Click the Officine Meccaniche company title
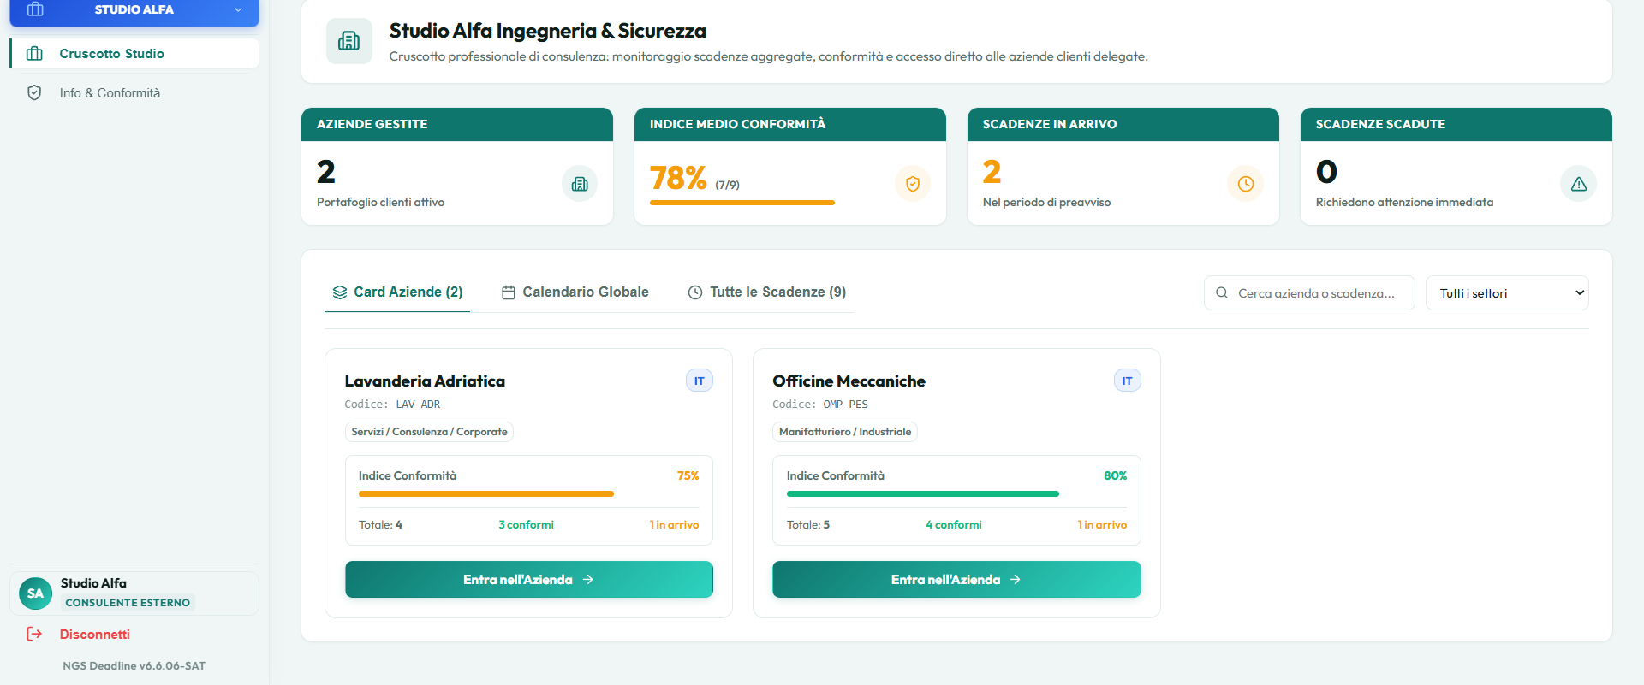Viewport: 1644px width, 685px height. coord(849,381)
